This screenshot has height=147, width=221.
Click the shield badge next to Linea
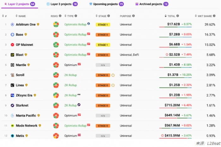point(26,85)
